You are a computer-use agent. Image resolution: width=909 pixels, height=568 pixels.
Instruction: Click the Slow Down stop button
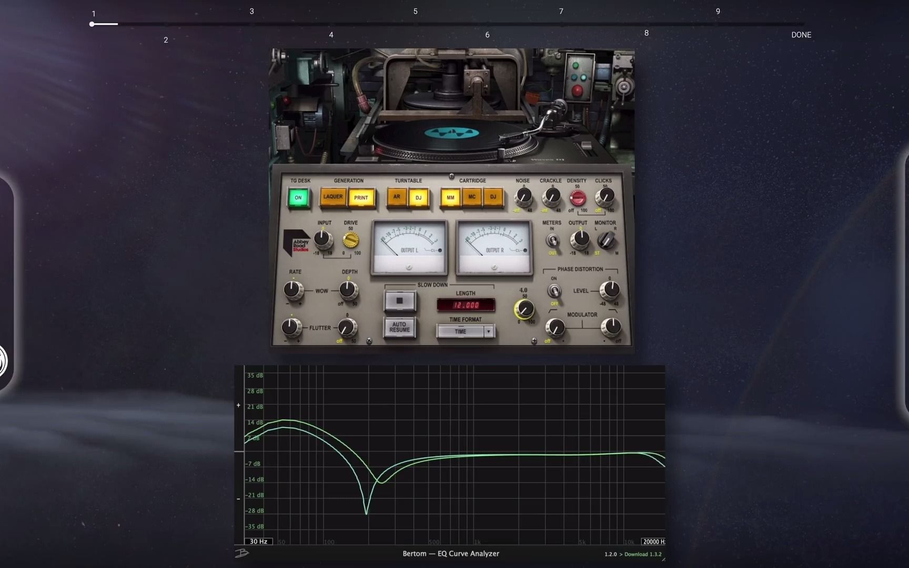(x=400, y=301)
